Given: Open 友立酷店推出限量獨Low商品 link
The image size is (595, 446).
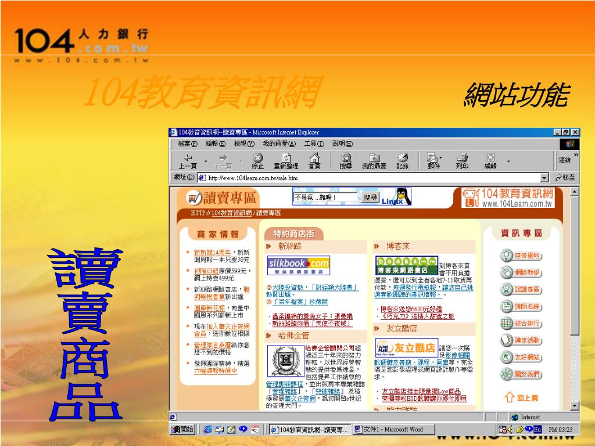Looking at the screenshot, I should point(421,391).
